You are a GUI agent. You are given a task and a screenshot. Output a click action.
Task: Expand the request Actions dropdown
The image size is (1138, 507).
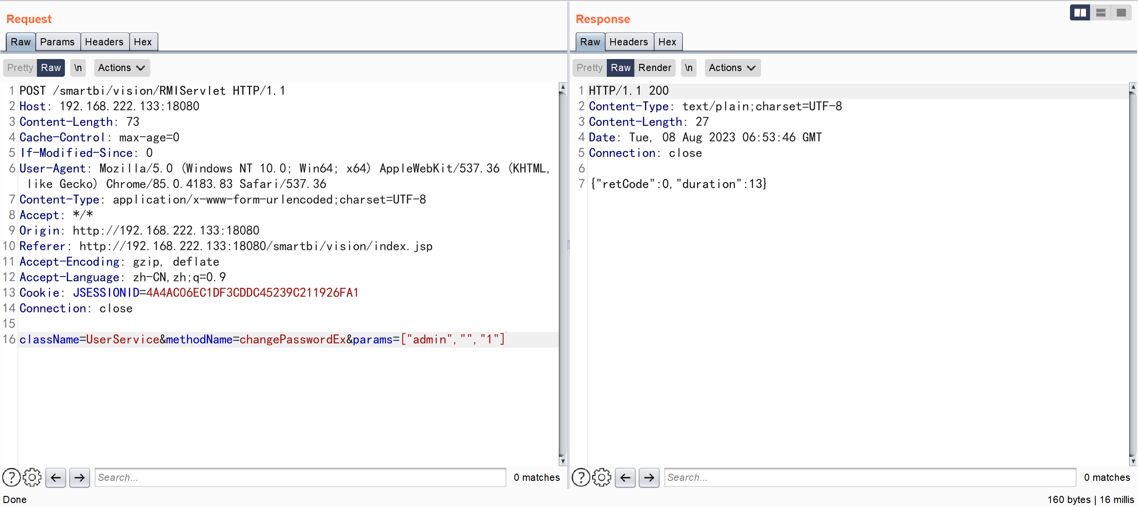pyautogui.click(x=121, y=67)
